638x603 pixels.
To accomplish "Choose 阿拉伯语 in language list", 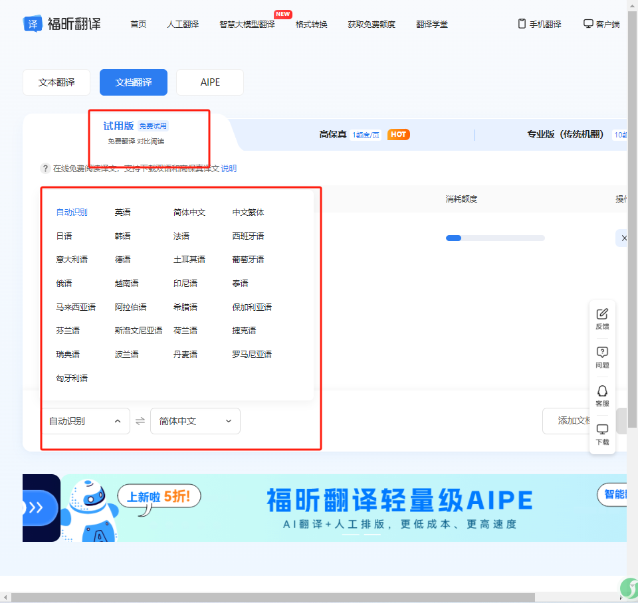I will pyautogui.click(x=130, y=307).
